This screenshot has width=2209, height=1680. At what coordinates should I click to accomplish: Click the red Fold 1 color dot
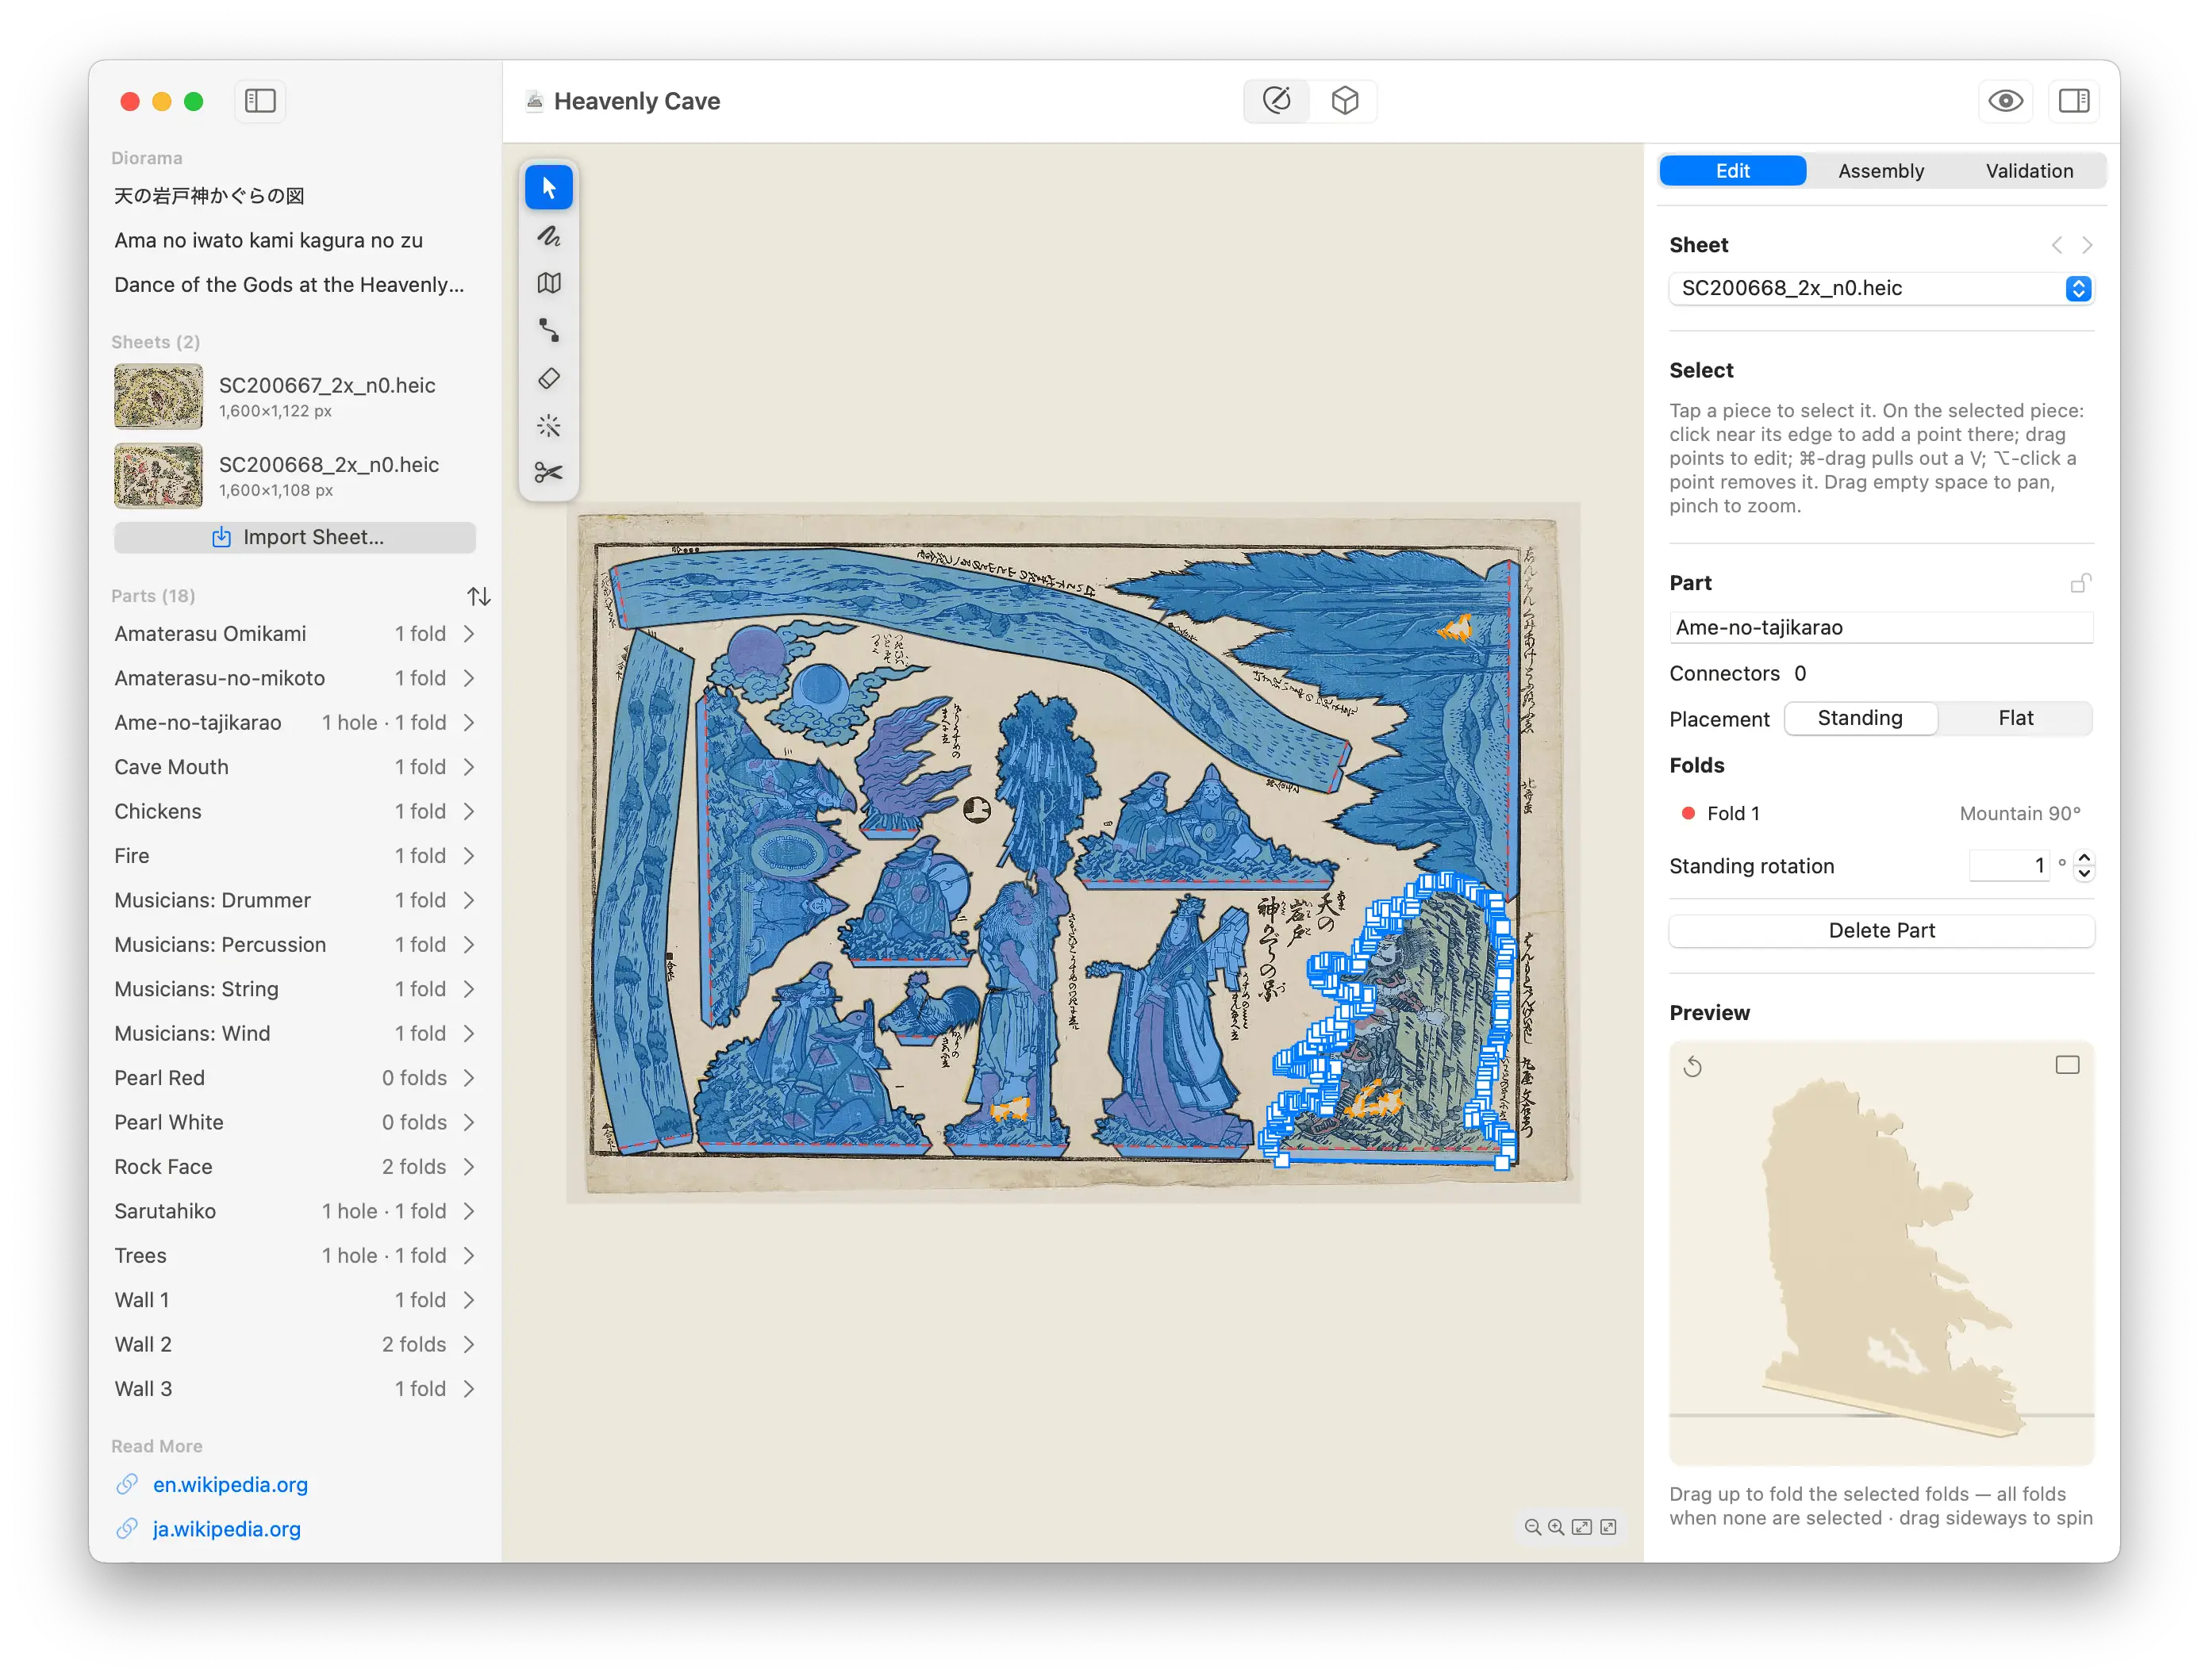point(1688,813)
